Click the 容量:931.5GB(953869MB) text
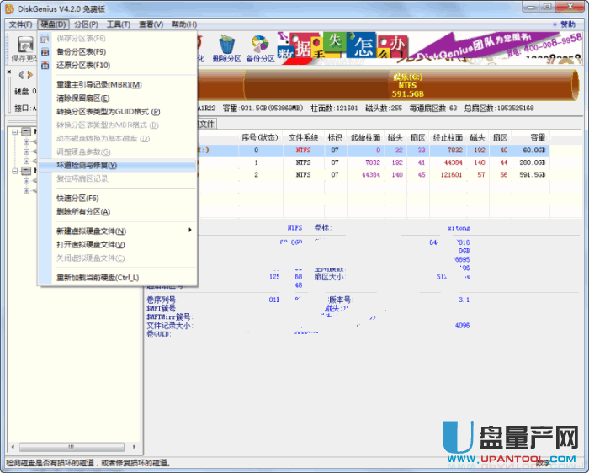The width and height of the screenshot is (589, 473). pos(263,109)
